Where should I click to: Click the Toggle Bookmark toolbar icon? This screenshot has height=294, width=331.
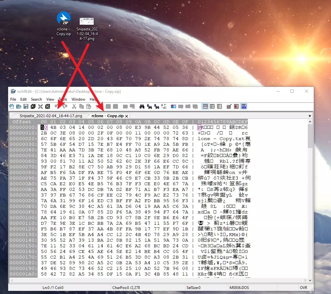click(173, 107)
